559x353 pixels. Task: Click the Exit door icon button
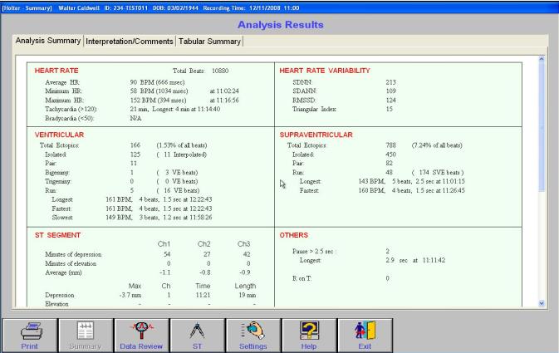coord(365,336)
